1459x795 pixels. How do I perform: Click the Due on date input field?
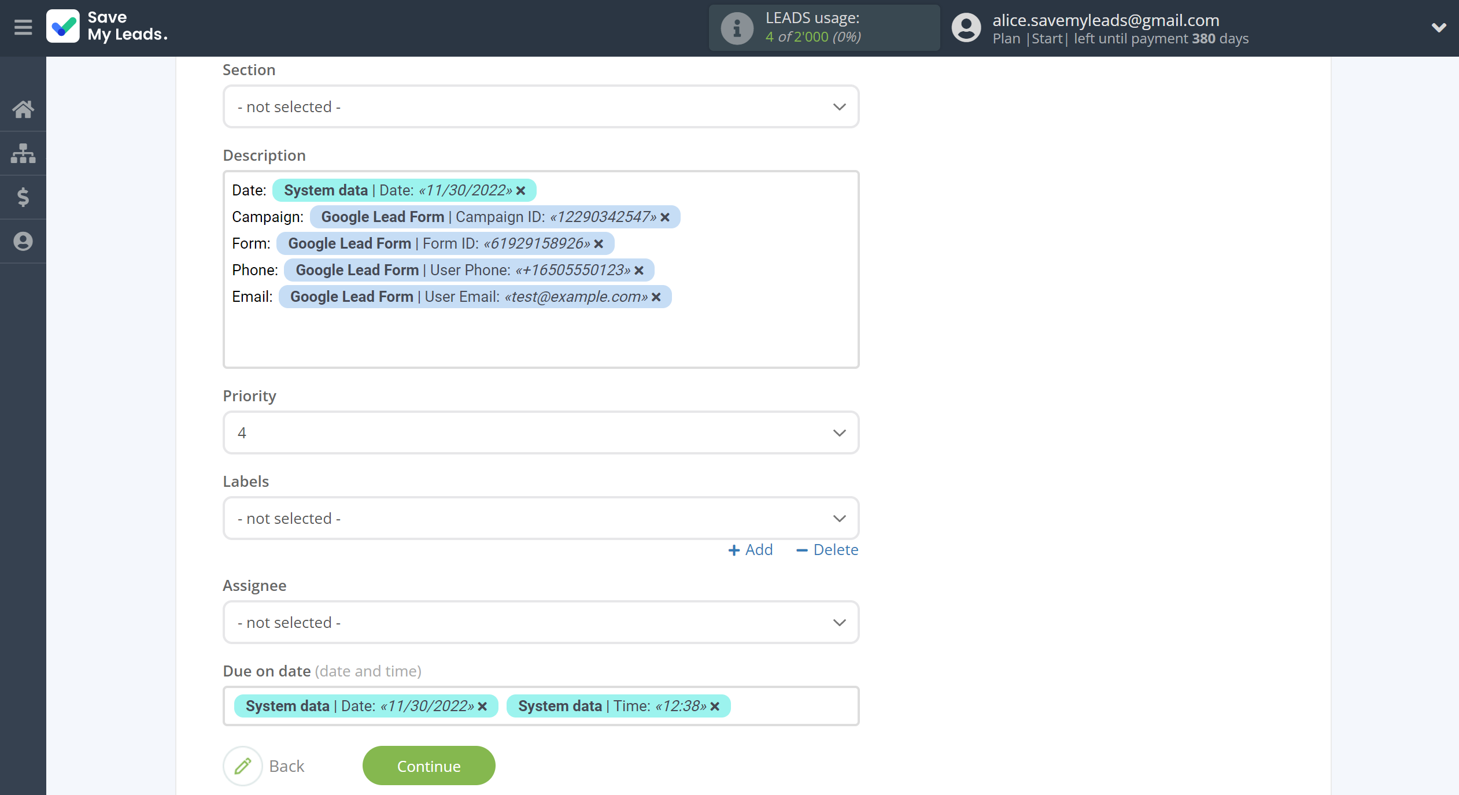[541, 706]
